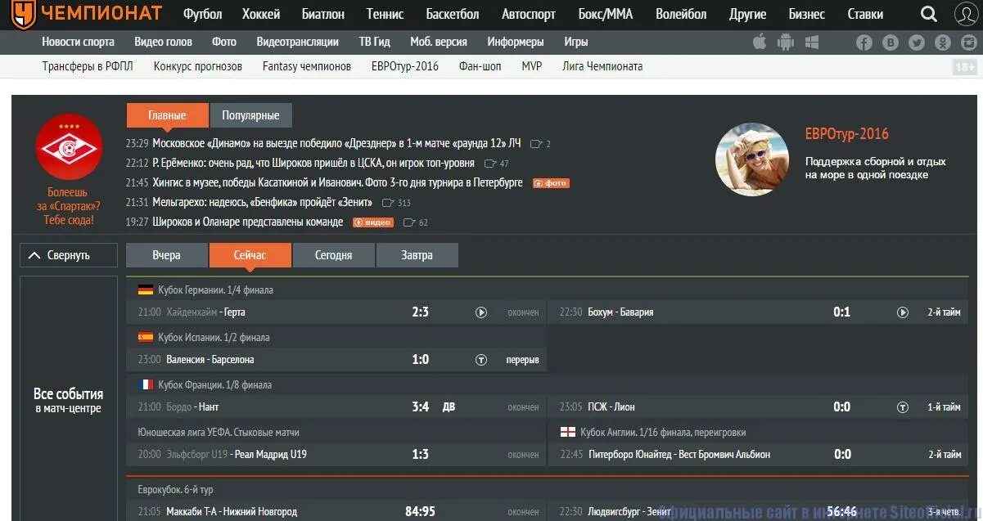The height and width of the screenshot is (521, 983).
Task: Open comments icon for Московское Динамо news
Action: click(536, 144)
